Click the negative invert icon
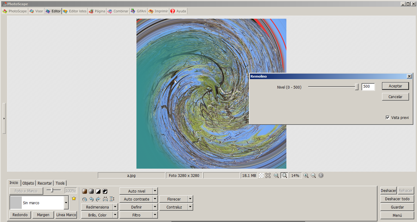The width and height of the screenshot is (417, 222). click(105, 191)
